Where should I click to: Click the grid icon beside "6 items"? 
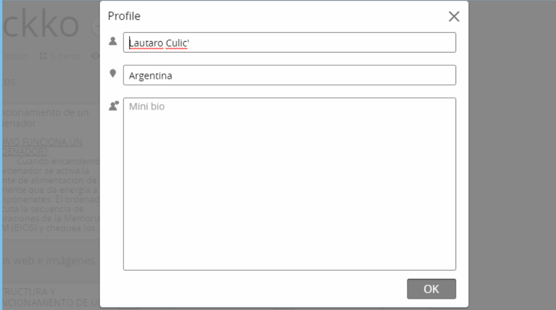click(x=43, y=56)
